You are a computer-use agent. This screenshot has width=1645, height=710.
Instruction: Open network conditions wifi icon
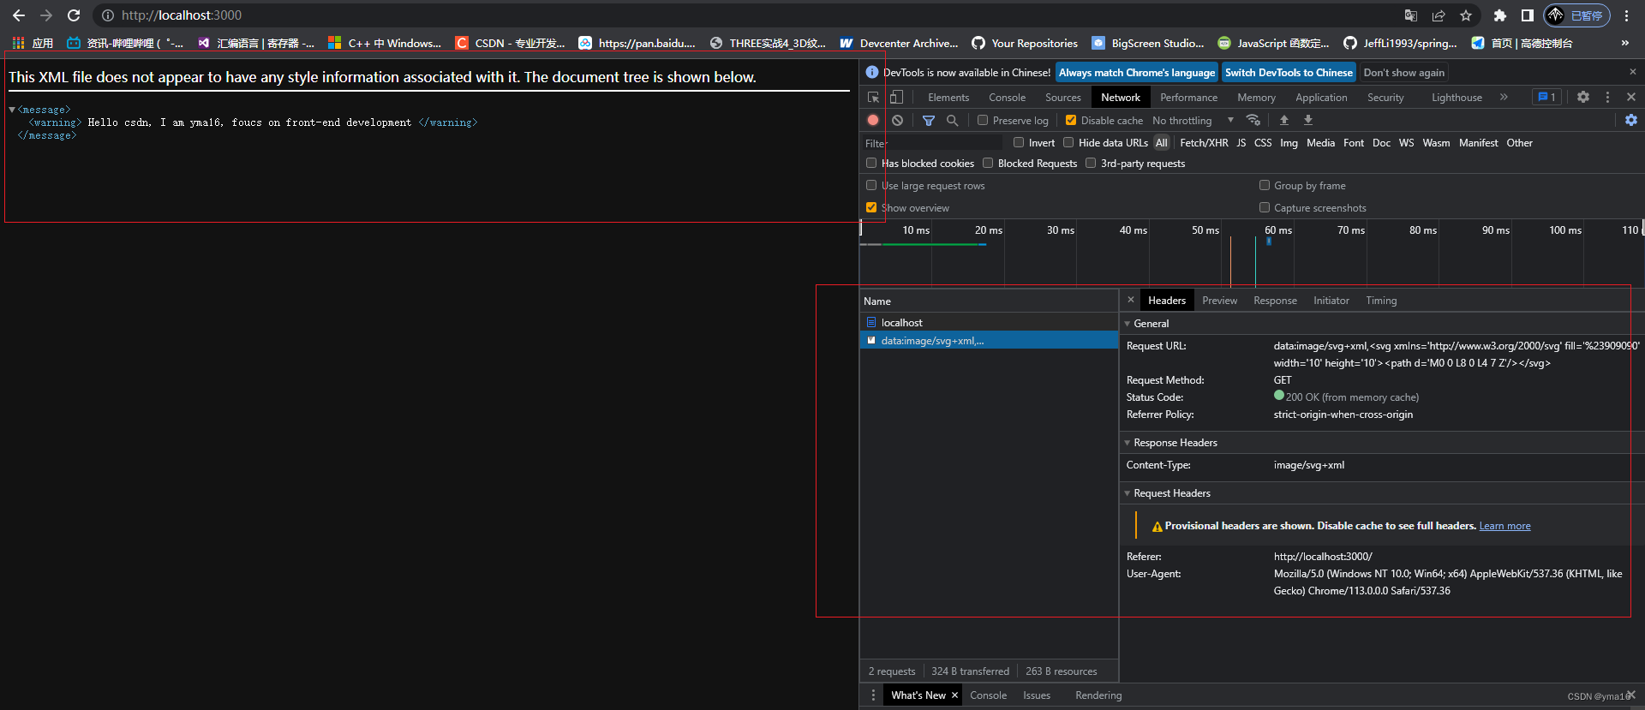(1253, 120)
